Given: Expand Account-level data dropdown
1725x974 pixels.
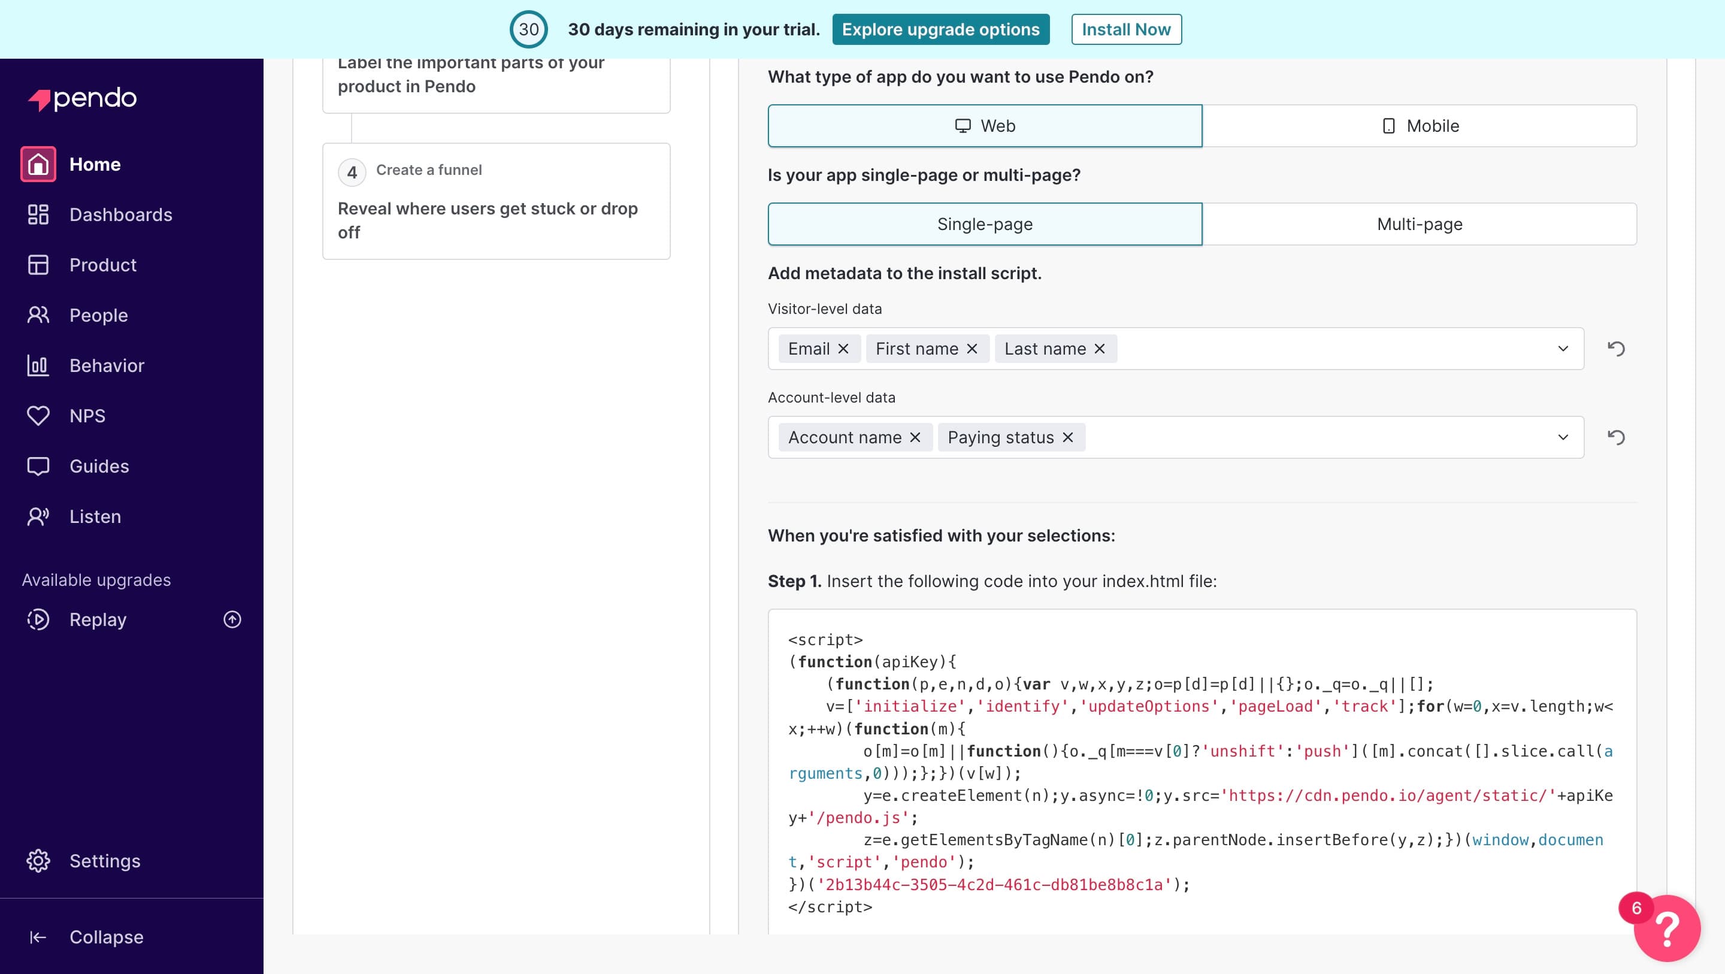Looking at the screenshot, I should 1563,437.
